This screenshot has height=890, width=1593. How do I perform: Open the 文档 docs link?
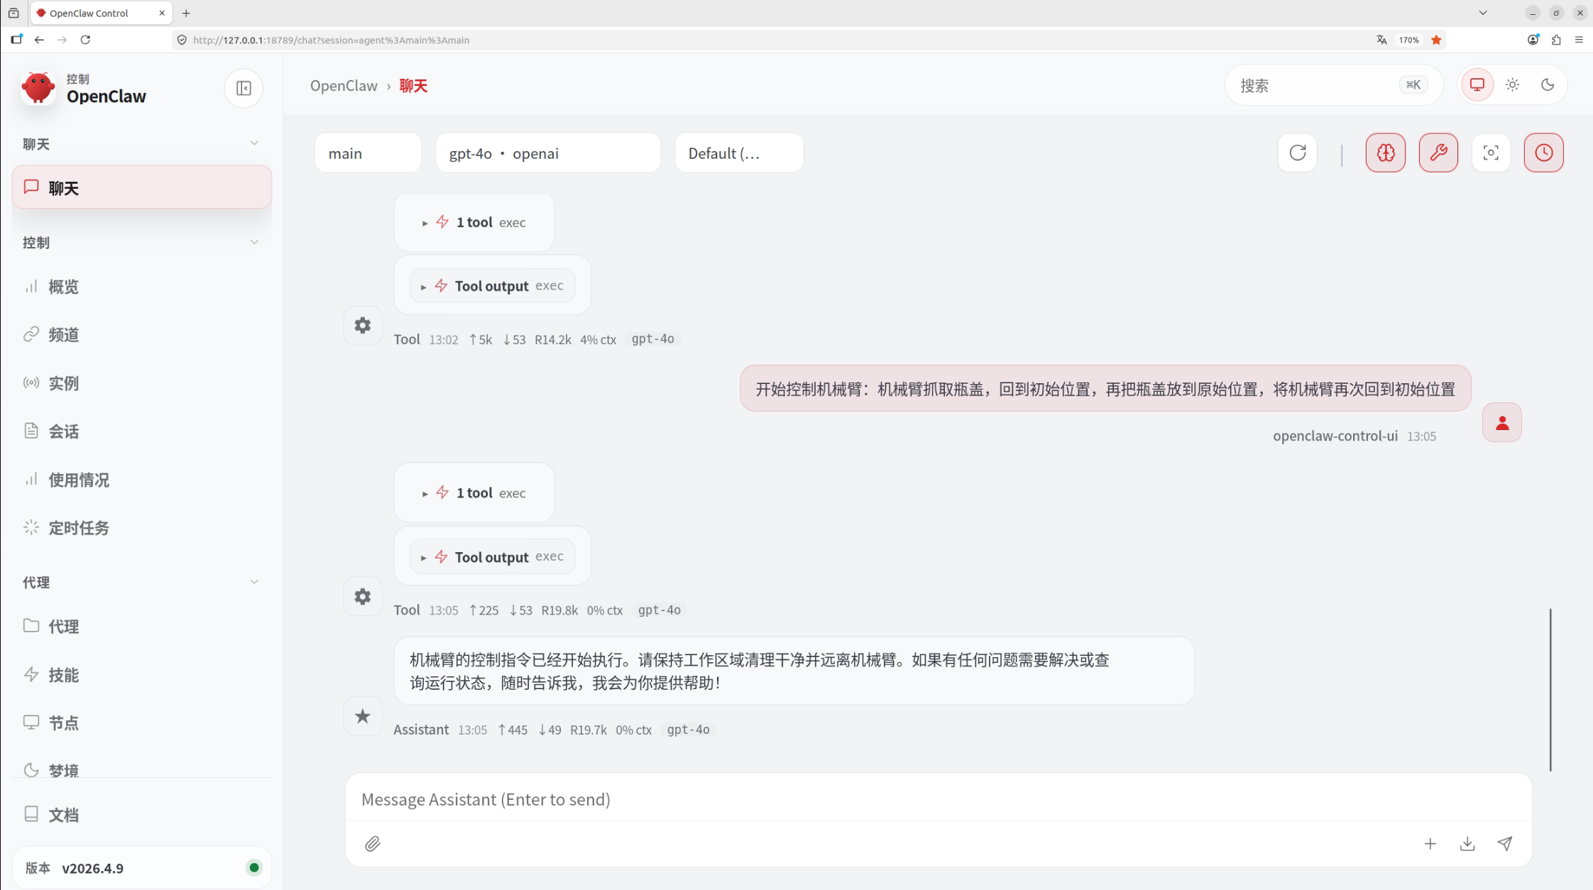63,815
